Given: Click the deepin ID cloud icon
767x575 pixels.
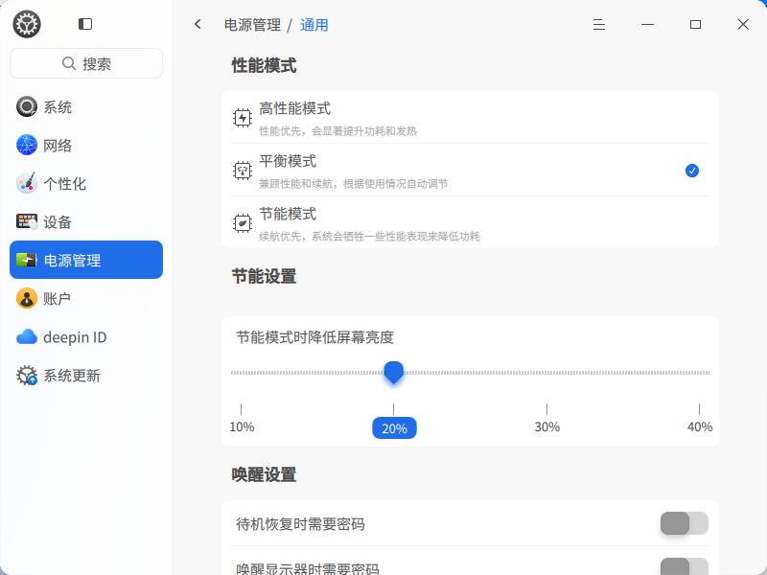Looking at the screenshot, I should [27, 337].
